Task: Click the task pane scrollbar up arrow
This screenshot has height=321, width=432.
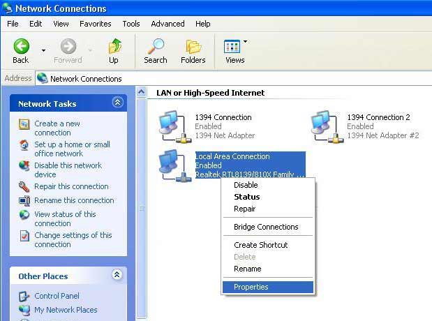Action: (x=142, y=91)
